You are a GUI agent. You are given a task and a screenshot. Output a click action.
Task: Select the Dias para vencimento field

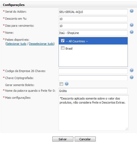(x=93, y=26)
